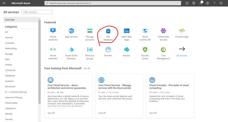Viewport: 228px width, 122px height.
Task: Select the Storage category
Action: point(9,54)
